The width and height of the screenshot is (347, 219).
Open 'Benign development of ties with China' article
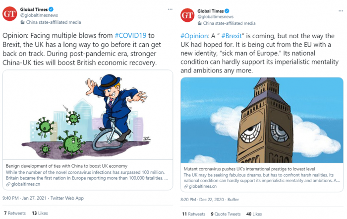click(66, 166)
